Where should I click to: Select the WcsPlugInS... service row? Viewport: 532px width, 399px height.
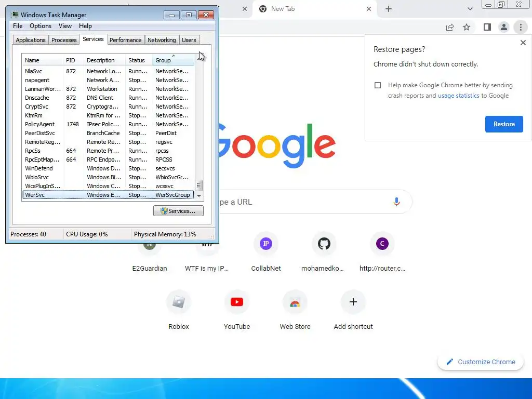point(108,186)
